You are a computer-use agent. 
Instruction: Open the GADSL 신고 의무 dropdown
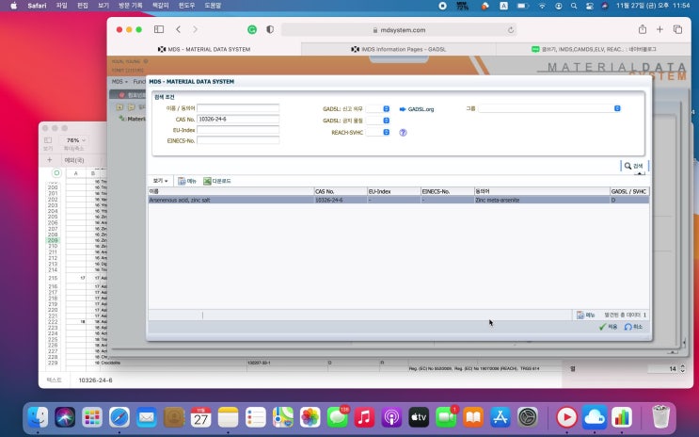tap(386, 109)
